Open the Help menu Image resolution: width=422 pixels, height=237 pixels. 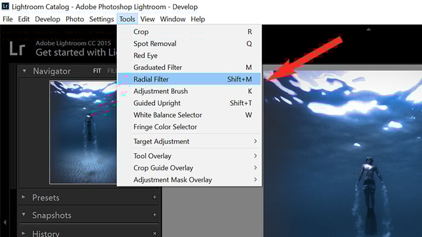pos(198,19)
